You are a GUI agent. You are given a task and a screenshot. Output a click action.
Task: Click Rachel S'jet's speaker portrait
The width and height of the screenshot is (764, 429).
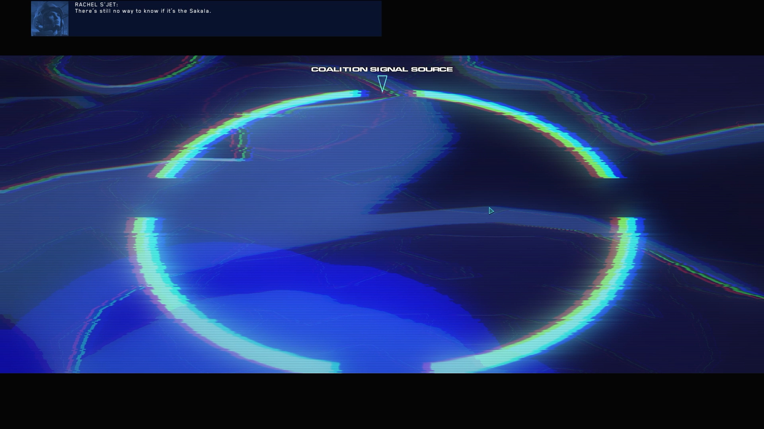tap(50, 19)
